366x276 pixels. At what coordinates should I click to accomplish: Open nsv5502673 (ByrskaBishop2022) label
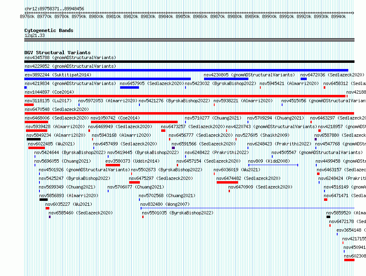(x=167, y=170)
